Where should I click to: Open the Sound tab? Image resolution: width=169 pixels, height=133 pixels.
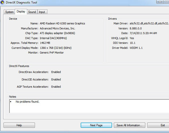pos(32,12)
